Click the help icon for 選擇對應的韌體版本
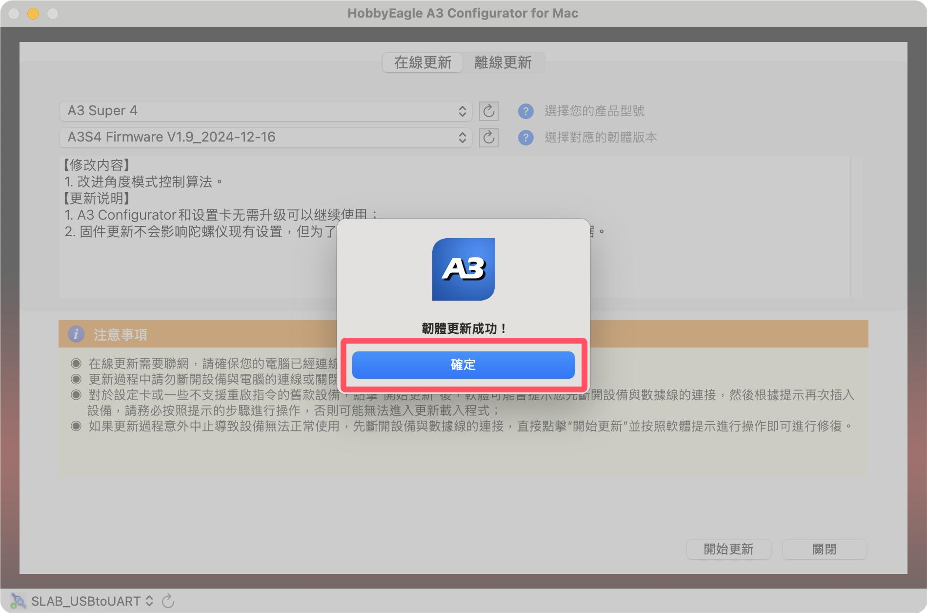 [525, 138]
